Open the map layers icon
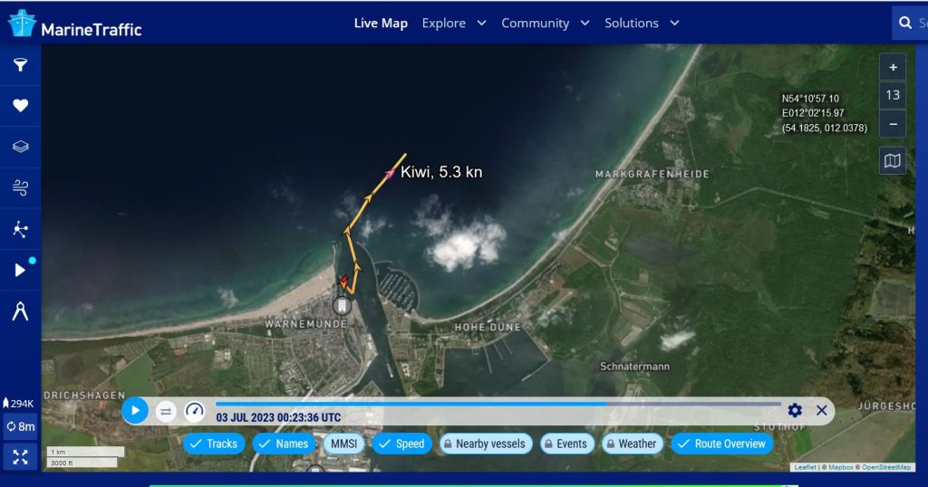The height and width of the screenshot is (487, 928). click(x=20, y=147)
